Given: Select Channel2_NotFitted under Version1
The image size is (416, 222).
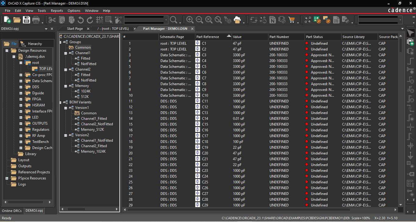Looking at the screenshot, I should pos(97,124).
